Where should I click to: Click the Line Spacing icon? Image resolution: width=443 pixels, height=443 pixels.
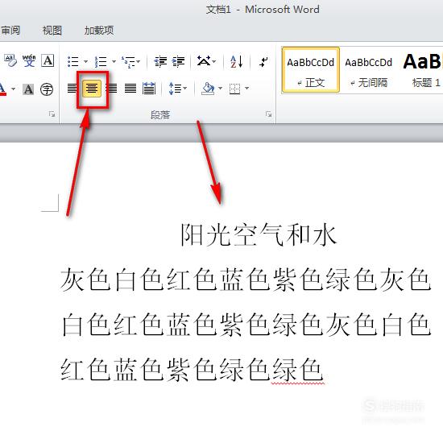pyautogui.click(x=175, y=89)
